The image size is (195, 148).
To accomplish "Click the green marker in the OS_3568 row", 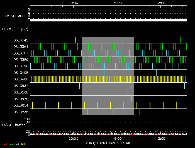I will click(x=128, y=92).
